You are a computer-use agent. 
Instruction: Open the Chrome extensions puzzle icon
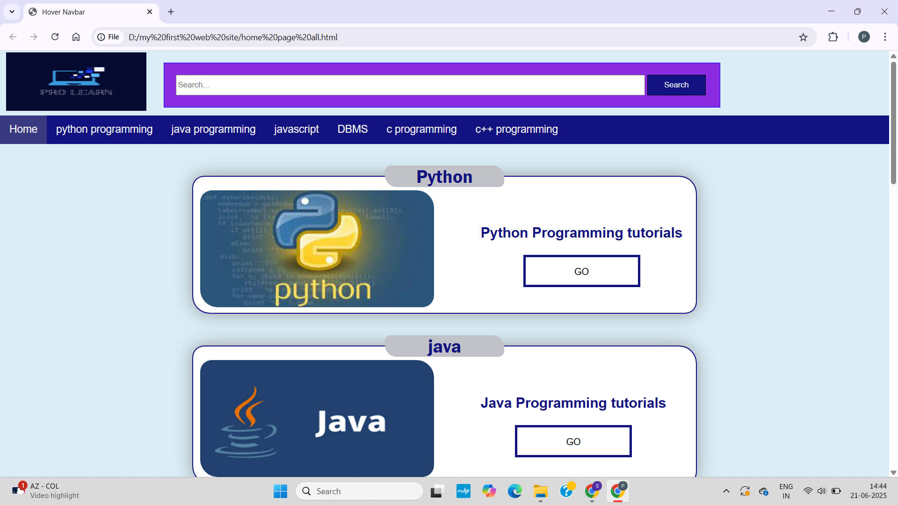click(x=833, y=37)
